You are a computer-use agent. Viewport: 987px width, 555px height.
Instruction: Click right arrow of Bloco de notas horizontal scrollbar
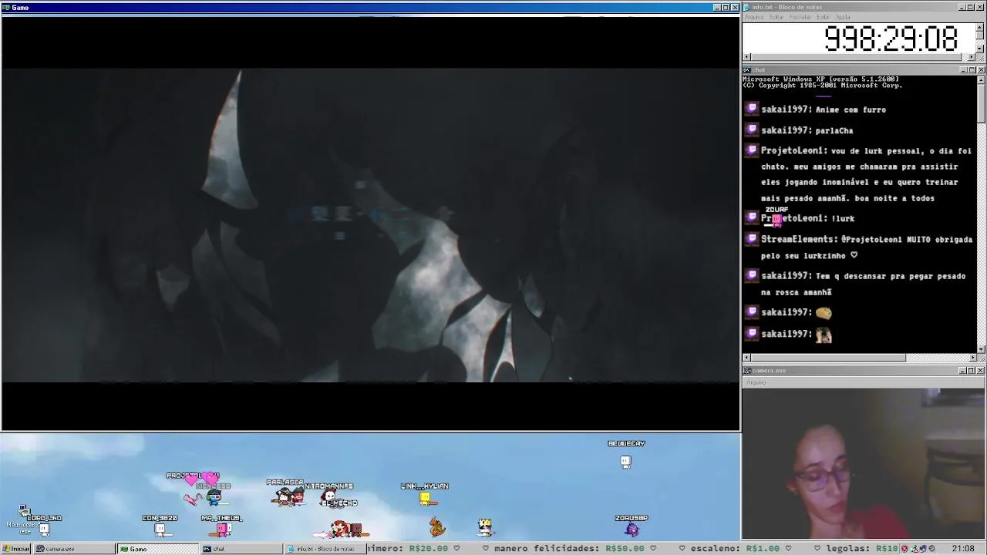click(972, 57)
